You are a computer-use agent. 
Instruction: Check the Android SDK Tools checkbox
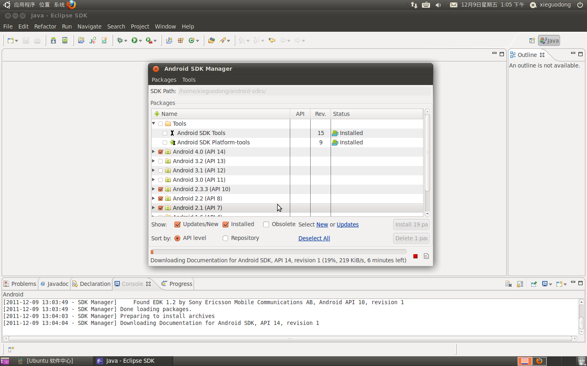point(165,133)
